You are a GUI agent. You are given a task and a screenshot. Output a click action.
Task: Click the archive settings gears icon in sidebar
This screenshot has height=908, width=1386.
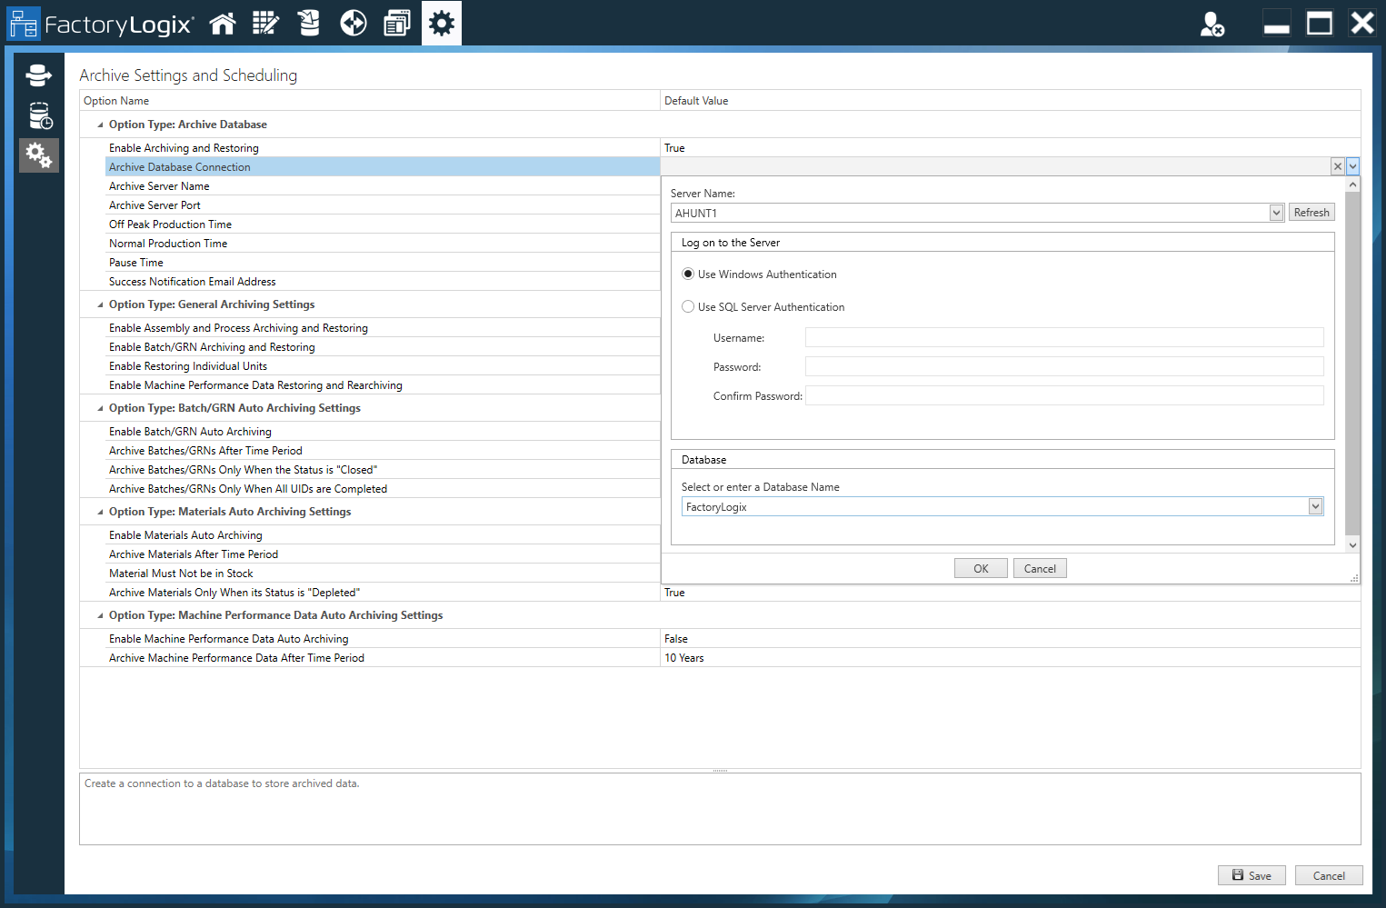coord(38,155)
